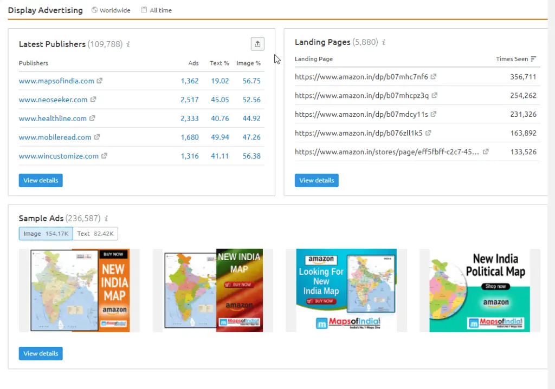Click View details under Sample Ads
555x389 pixels.
click(41, 353)
